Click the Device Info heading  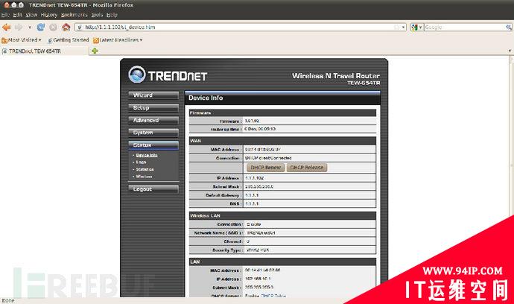[206, 98]
